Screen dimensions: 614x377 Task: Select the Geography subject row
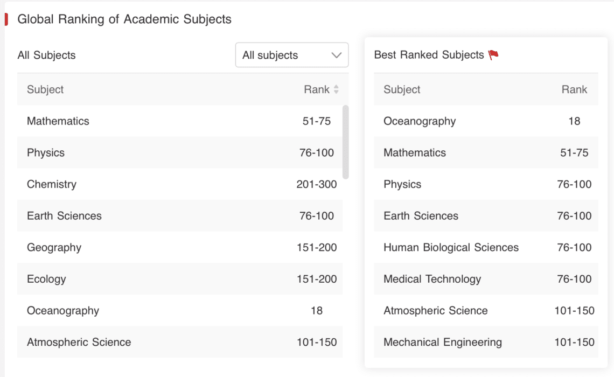[54, 248]
